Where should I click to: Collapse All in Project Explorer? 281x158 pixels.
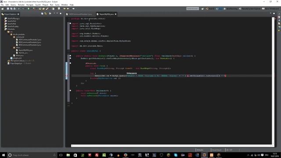(42, 14)
